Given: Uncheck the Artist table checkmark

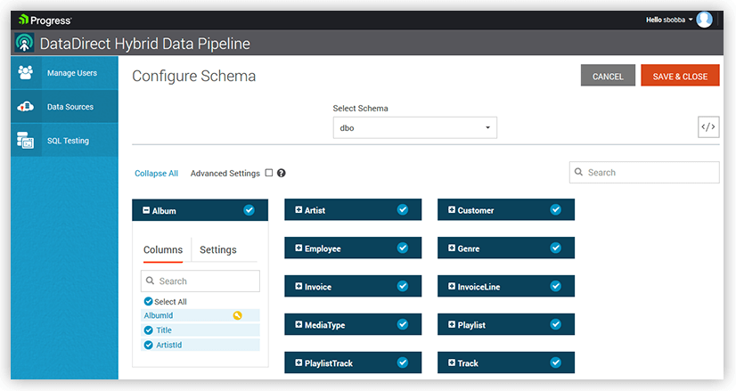Looking at the screenshot, I should [403, 210].
